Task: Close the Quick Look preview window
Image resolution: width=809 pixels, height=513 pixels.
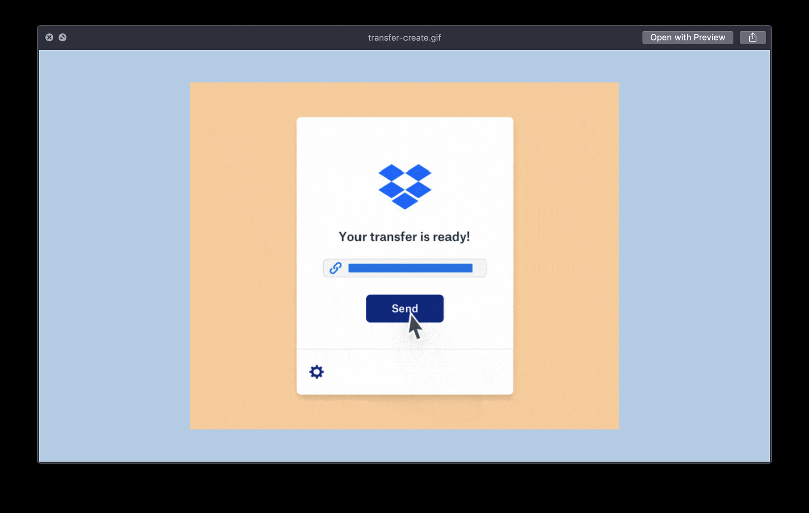Action: tap(49, 37)
